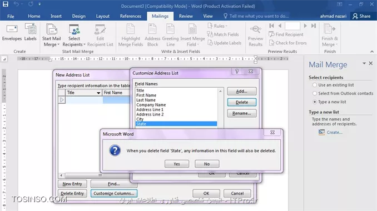Switch to the Insert tab
The width and height of the screenshot is (377, 211).
[x=56, y=16]
